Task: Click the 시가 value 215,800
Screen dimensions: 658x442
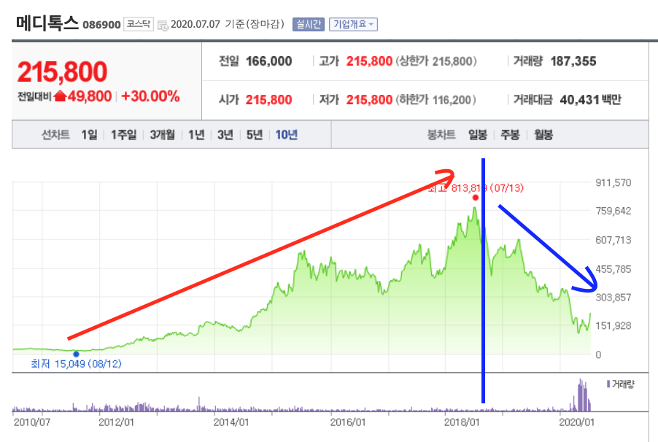Action: [x=268, y=100]
